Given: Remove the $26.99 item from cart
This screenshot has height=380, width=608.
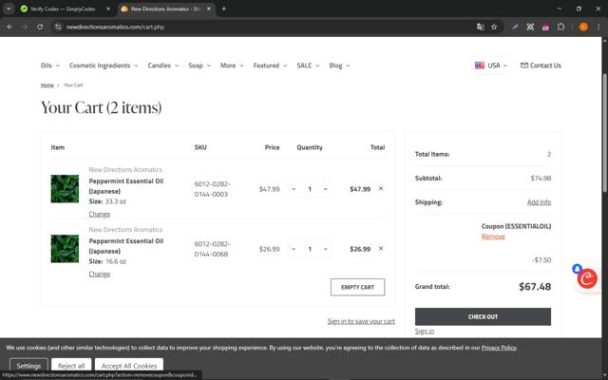Looking at the screenshot, I should coord(381,249).
